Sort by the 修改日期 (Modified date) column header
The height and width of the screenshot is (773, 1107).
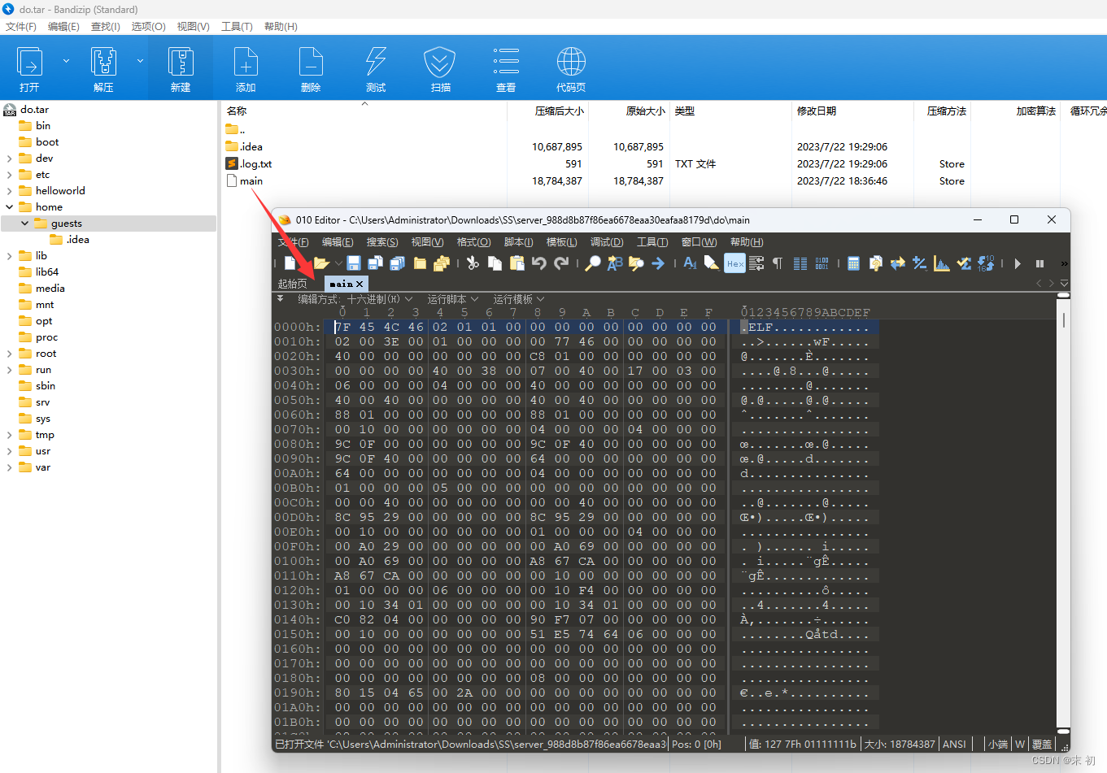817,111
